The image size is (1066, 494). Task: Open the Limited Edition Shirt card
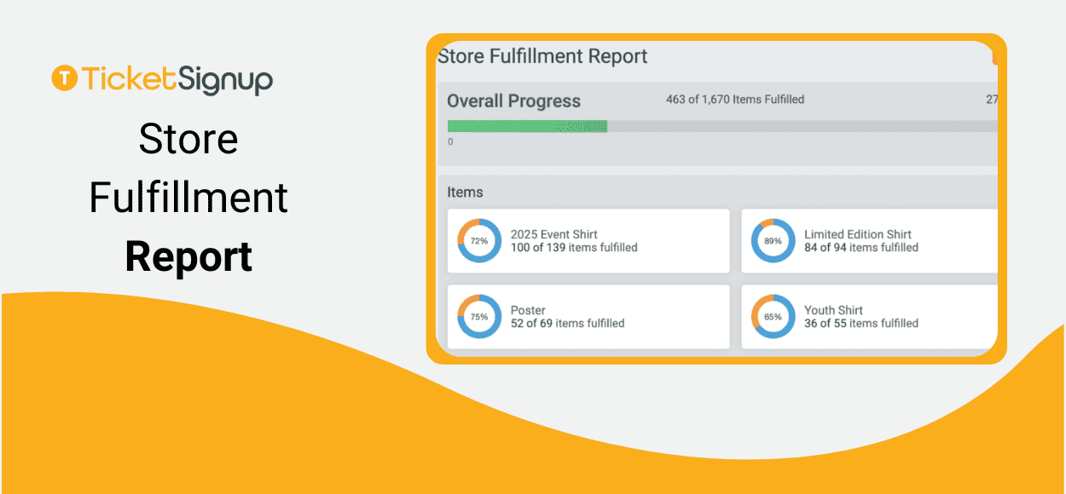click(x=869, y=241)
